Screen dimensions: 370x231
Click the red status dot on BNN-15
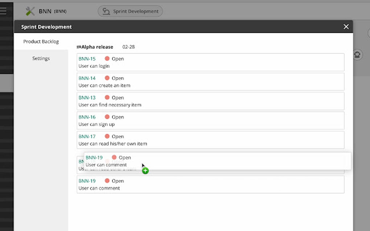point(107,58)
